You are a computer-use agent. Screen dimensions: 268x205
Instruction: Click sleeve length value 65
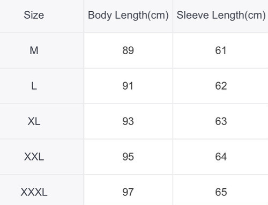221,192
